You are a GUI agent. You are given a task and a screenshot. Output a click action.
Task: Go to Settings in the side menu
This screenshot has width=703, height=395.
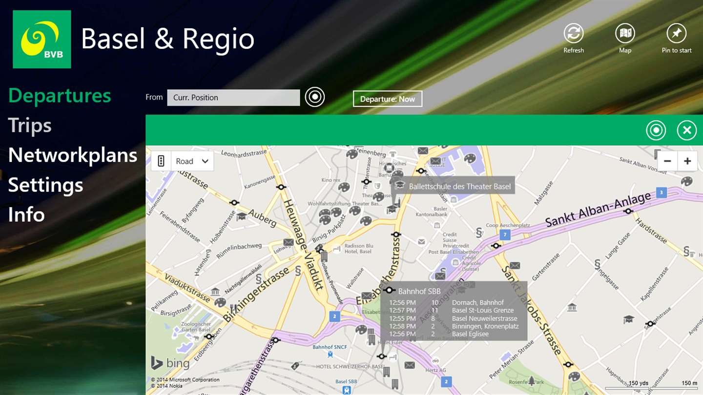point(45,185)
